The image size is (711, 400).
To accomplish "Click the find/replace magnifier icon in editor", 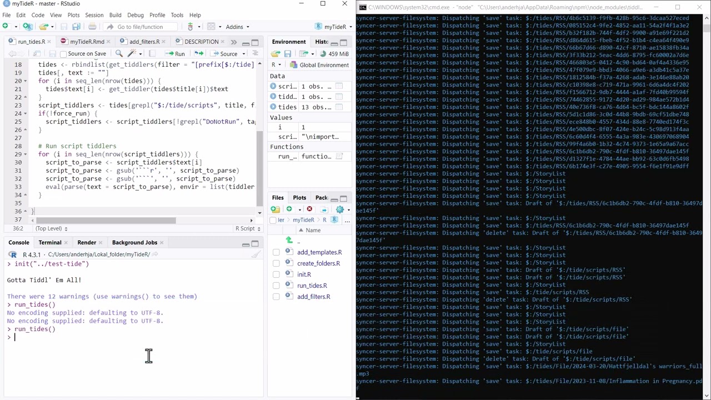I will click(119, 54).
